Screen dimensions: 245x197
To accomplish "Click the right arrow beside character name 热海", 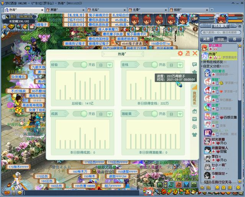I will 142,54.
